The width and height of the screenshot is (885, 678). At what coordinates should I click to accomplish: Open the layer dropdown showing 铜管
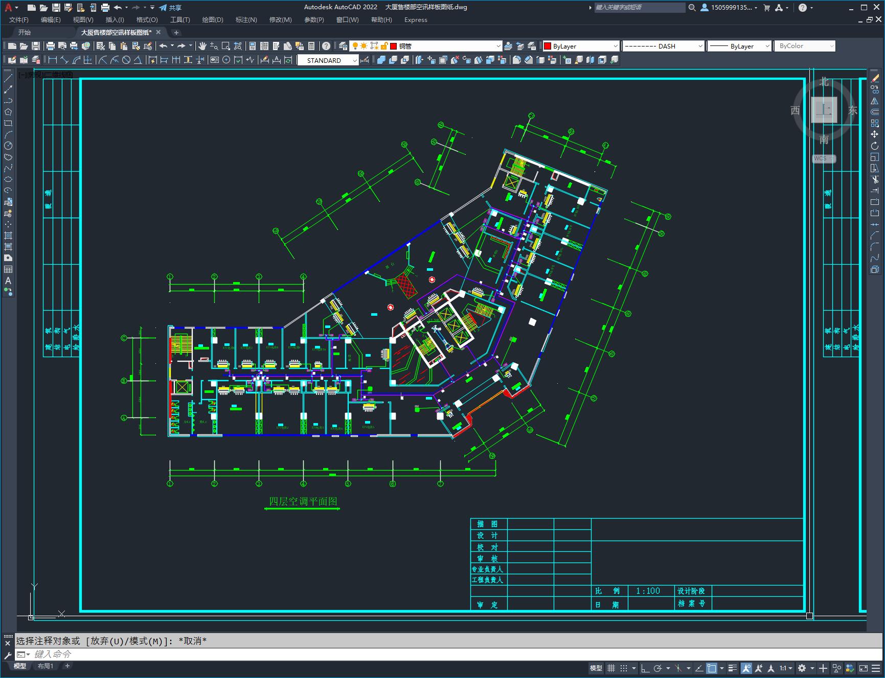tap(426, 46)
